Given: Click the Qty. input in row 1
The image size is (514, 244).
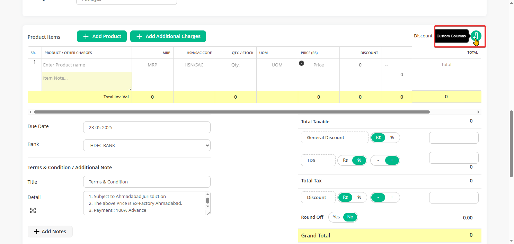Looking at the screenshot, I should pyautogui.click(x=236, y=65).
